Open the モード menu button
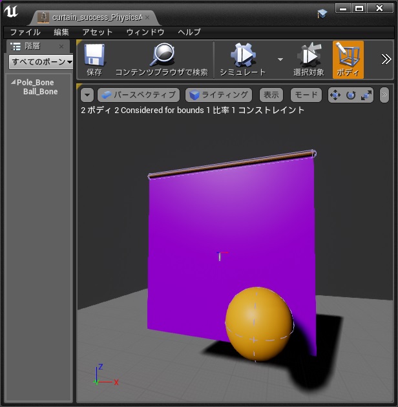The height and width of the screenshot is (407, 398). pos(306,95)
